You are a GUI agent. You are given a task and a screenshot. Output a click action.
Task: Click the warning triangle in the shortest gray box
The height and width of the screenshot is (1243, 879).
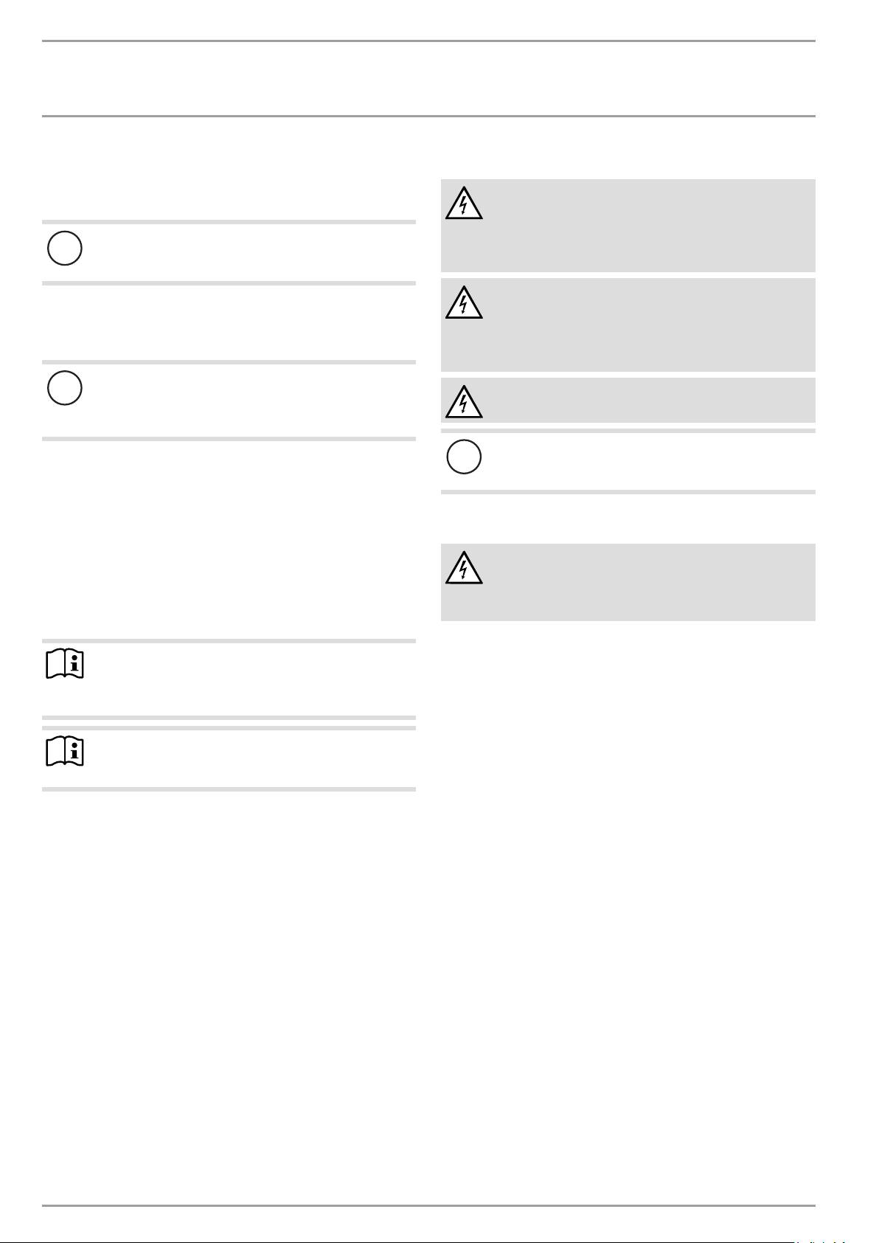click(x=464, y=401)
